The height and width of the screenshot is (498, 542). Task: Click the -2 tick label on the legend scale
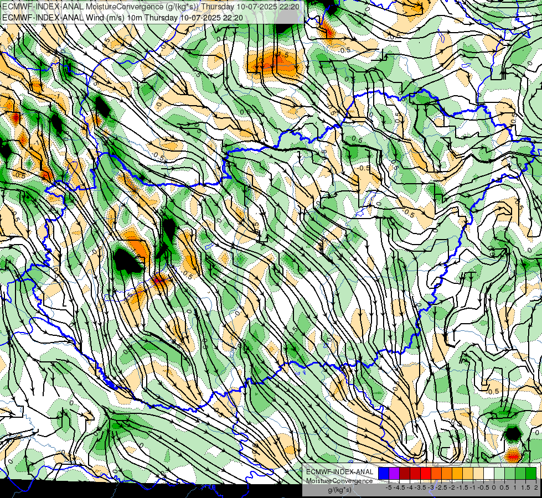coord(452,487)
